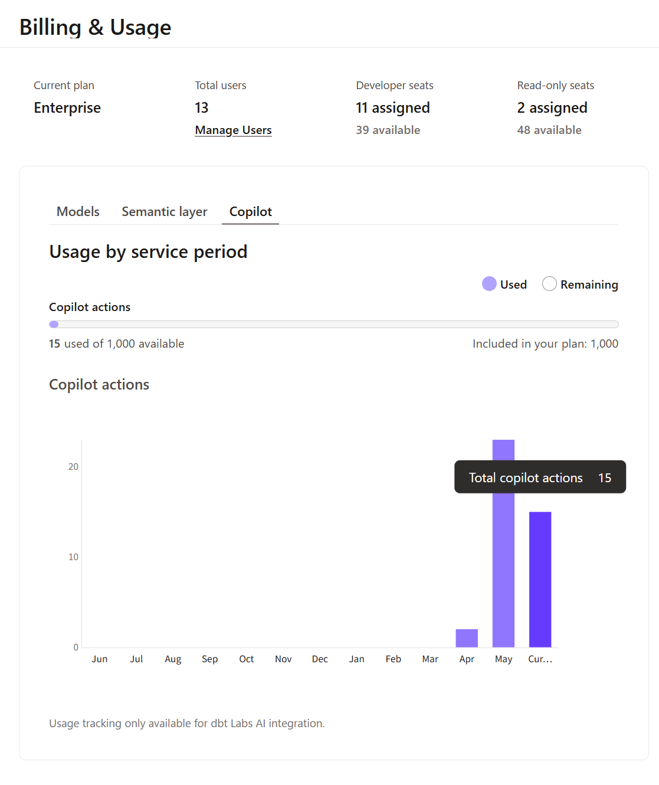Viewport: 659px width, 785px height.
Task: Click the '11 assigned' developer seats value
Action: 393,108
